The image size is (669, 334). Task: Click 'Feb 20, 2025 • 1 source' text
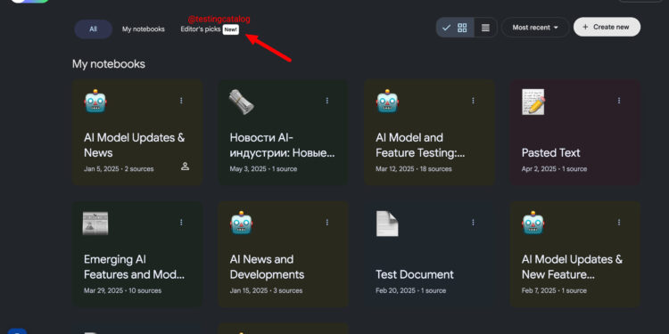tap(410, 290)
